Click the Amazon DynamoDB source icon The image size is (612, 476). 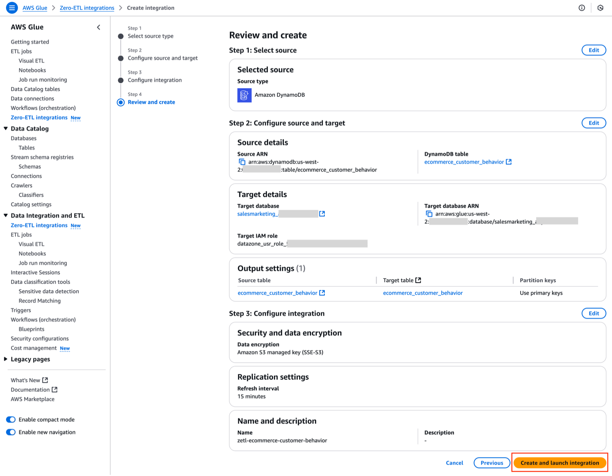click(244, 95)
